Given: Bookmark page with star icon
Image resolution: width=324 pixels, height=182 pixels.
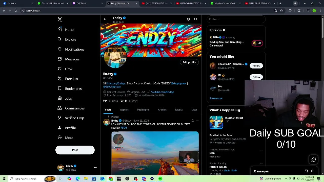Looking at the screenshot, I should [281, 11].
